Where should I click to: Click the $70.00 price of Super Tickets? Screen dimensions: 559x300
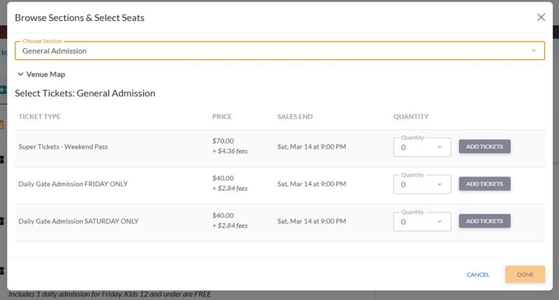tap(223, 141)
